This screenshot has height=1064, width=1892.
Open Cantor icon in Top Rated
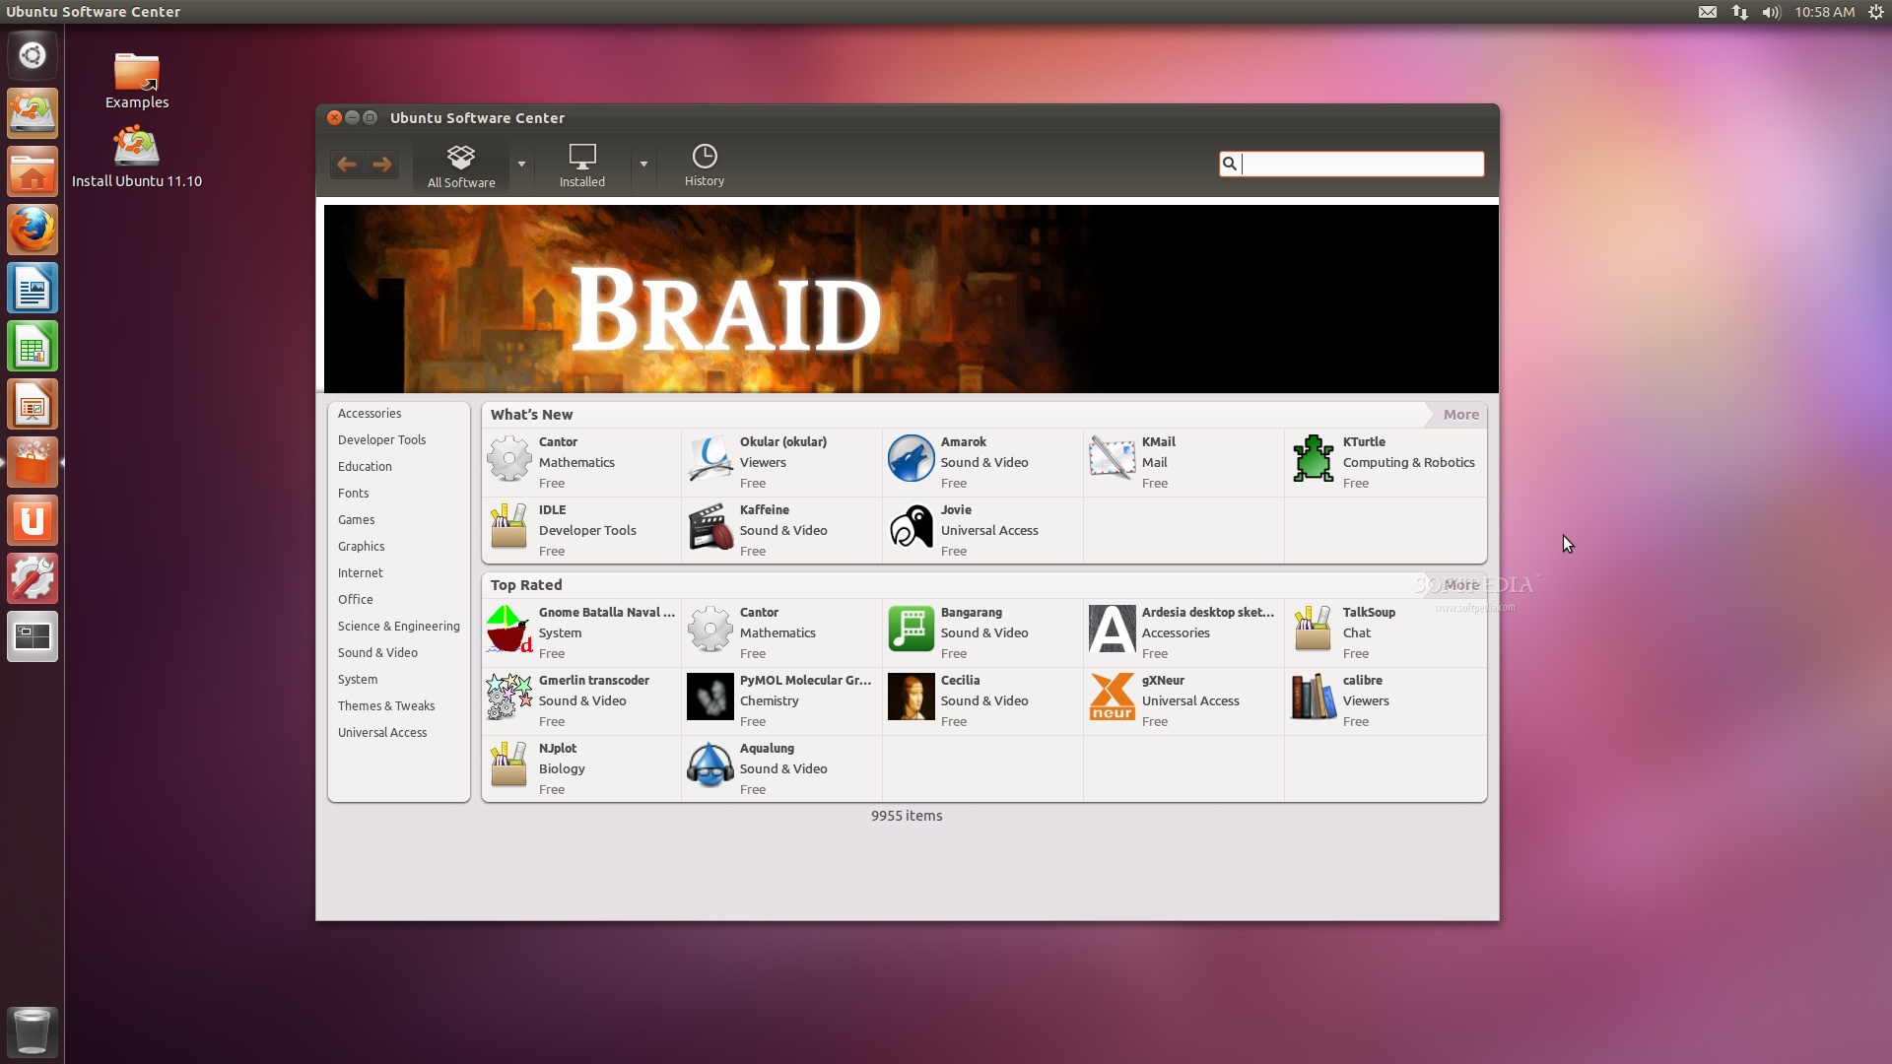710,630
